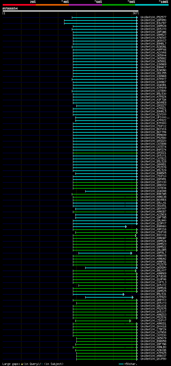Select hit label UniRef100_Q1W3B1
This screenshot has width=171, height=366.
tap(153, 85)
